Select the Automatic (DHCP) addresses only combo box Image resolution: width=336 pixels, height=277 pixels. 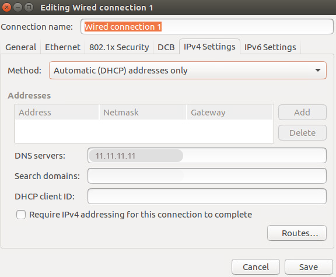188,70
